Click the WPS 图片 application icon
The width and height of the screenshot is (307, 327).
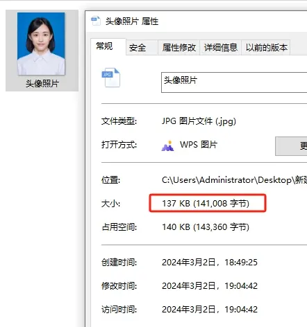(167, 145)
